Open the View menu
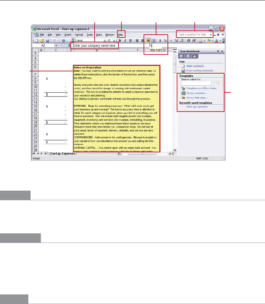Screen dimensions: 265x304 (x=58, y=35)
